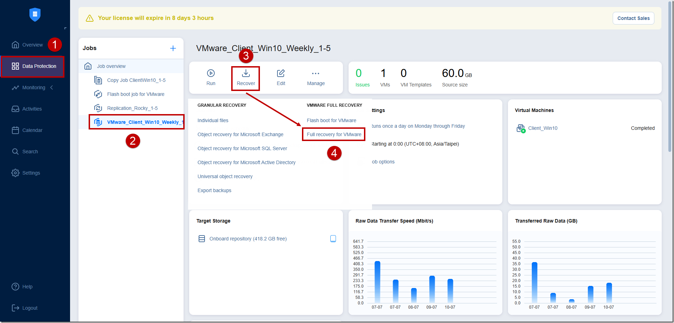Click the Help icon

click(x=15, y=287)
